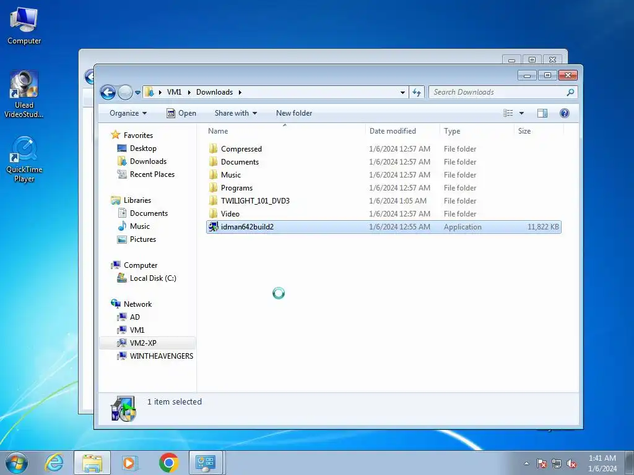Open Music library in the sidebar
This screenshot has height=475, width=634.
pos(134,226)
